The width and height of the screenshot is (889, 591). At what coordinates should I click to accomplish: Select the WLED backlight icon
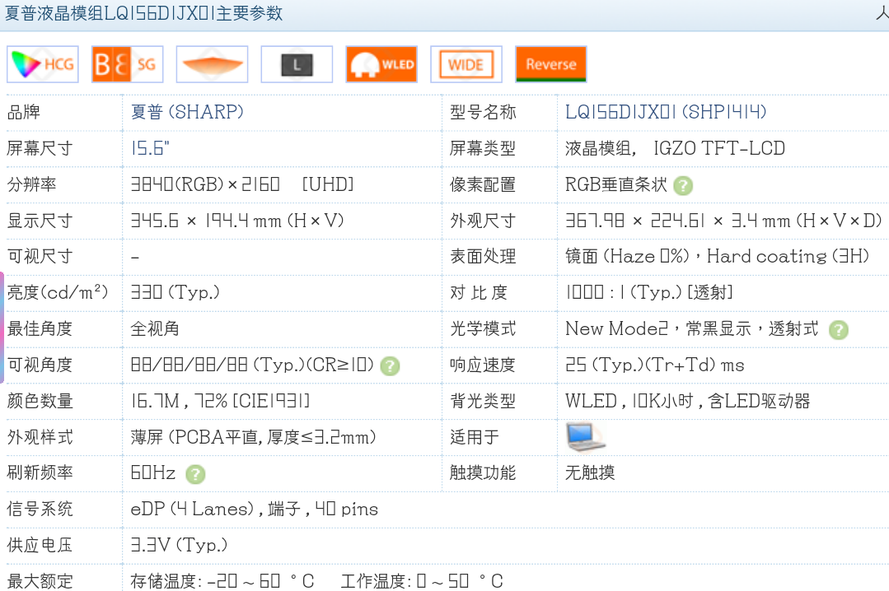pyautogui.click(x=381, y=64)
